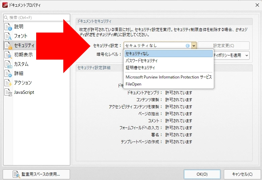The width and height of the screenshot is (262, 180).
Task: Click the search magnifier icon
Action: pos(6,17)
